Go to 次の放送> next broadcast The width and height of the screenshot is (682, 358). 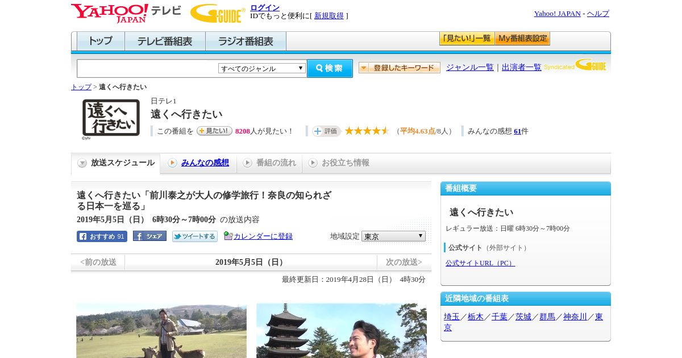click(404, 262)
